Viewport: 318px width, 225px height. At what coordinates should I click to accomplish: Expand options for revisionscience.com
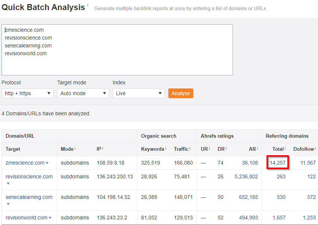[8, 183]
